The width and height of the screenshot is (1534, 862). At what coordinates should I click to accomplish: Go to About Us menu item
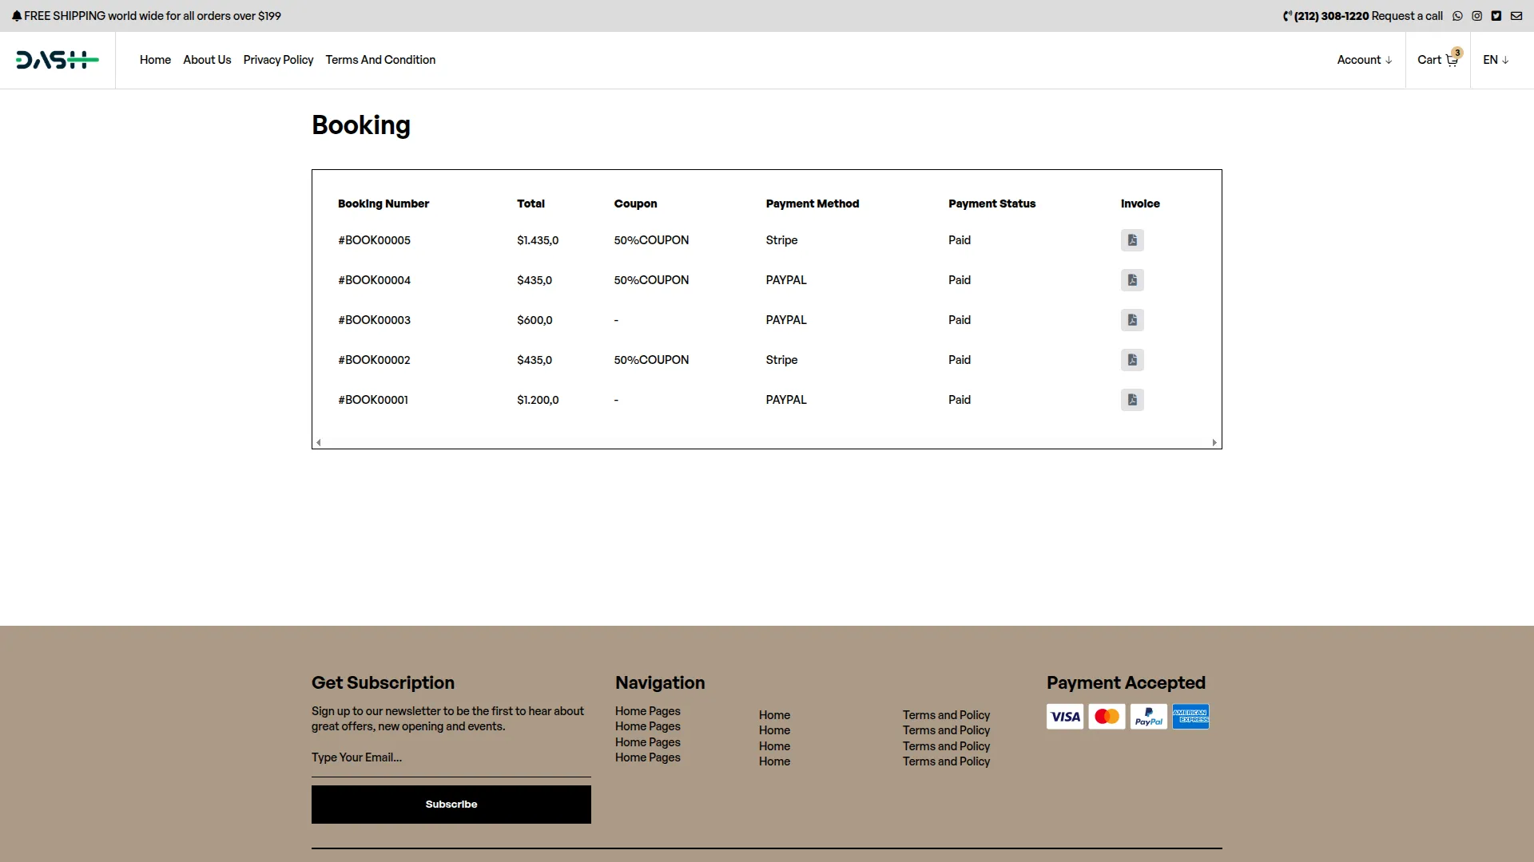click(207, 60)
